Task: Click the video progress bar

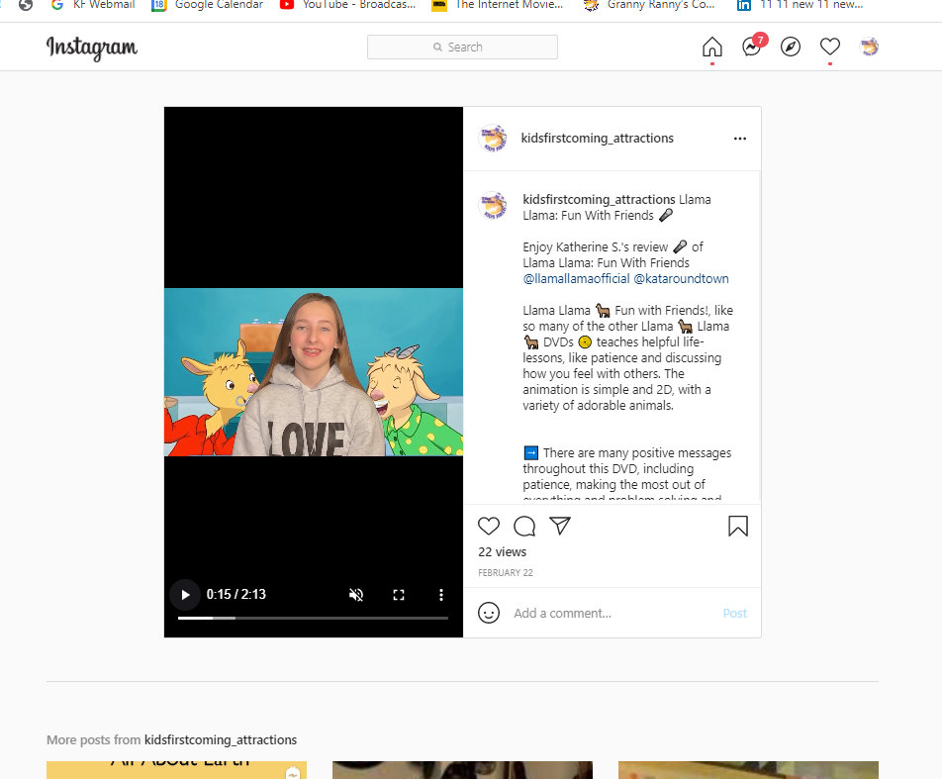Action: (x=313, y=618)
